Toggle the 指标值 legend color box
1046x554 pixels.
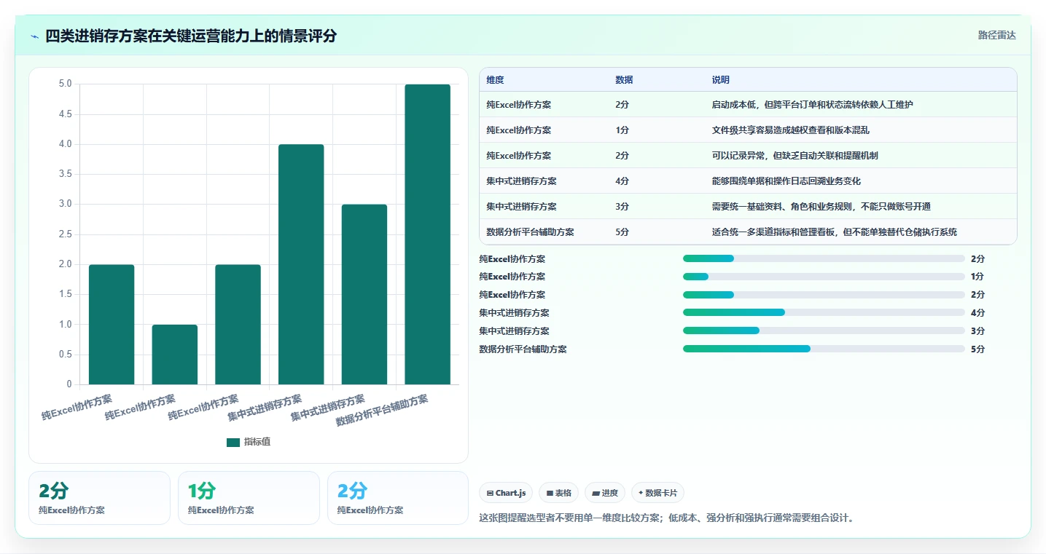[x=233, y=442]
